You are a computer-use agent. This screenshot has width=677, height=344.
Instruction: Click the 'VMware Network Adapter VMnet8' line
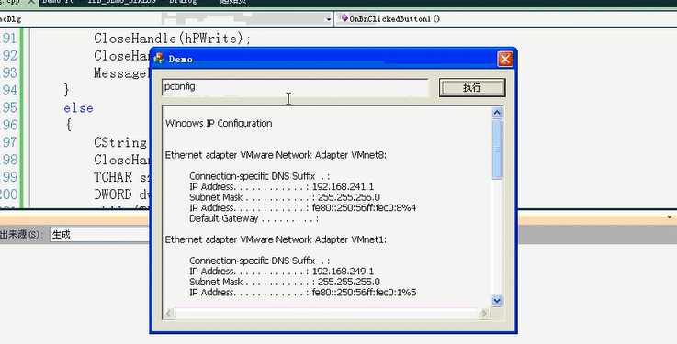(276, 155)
